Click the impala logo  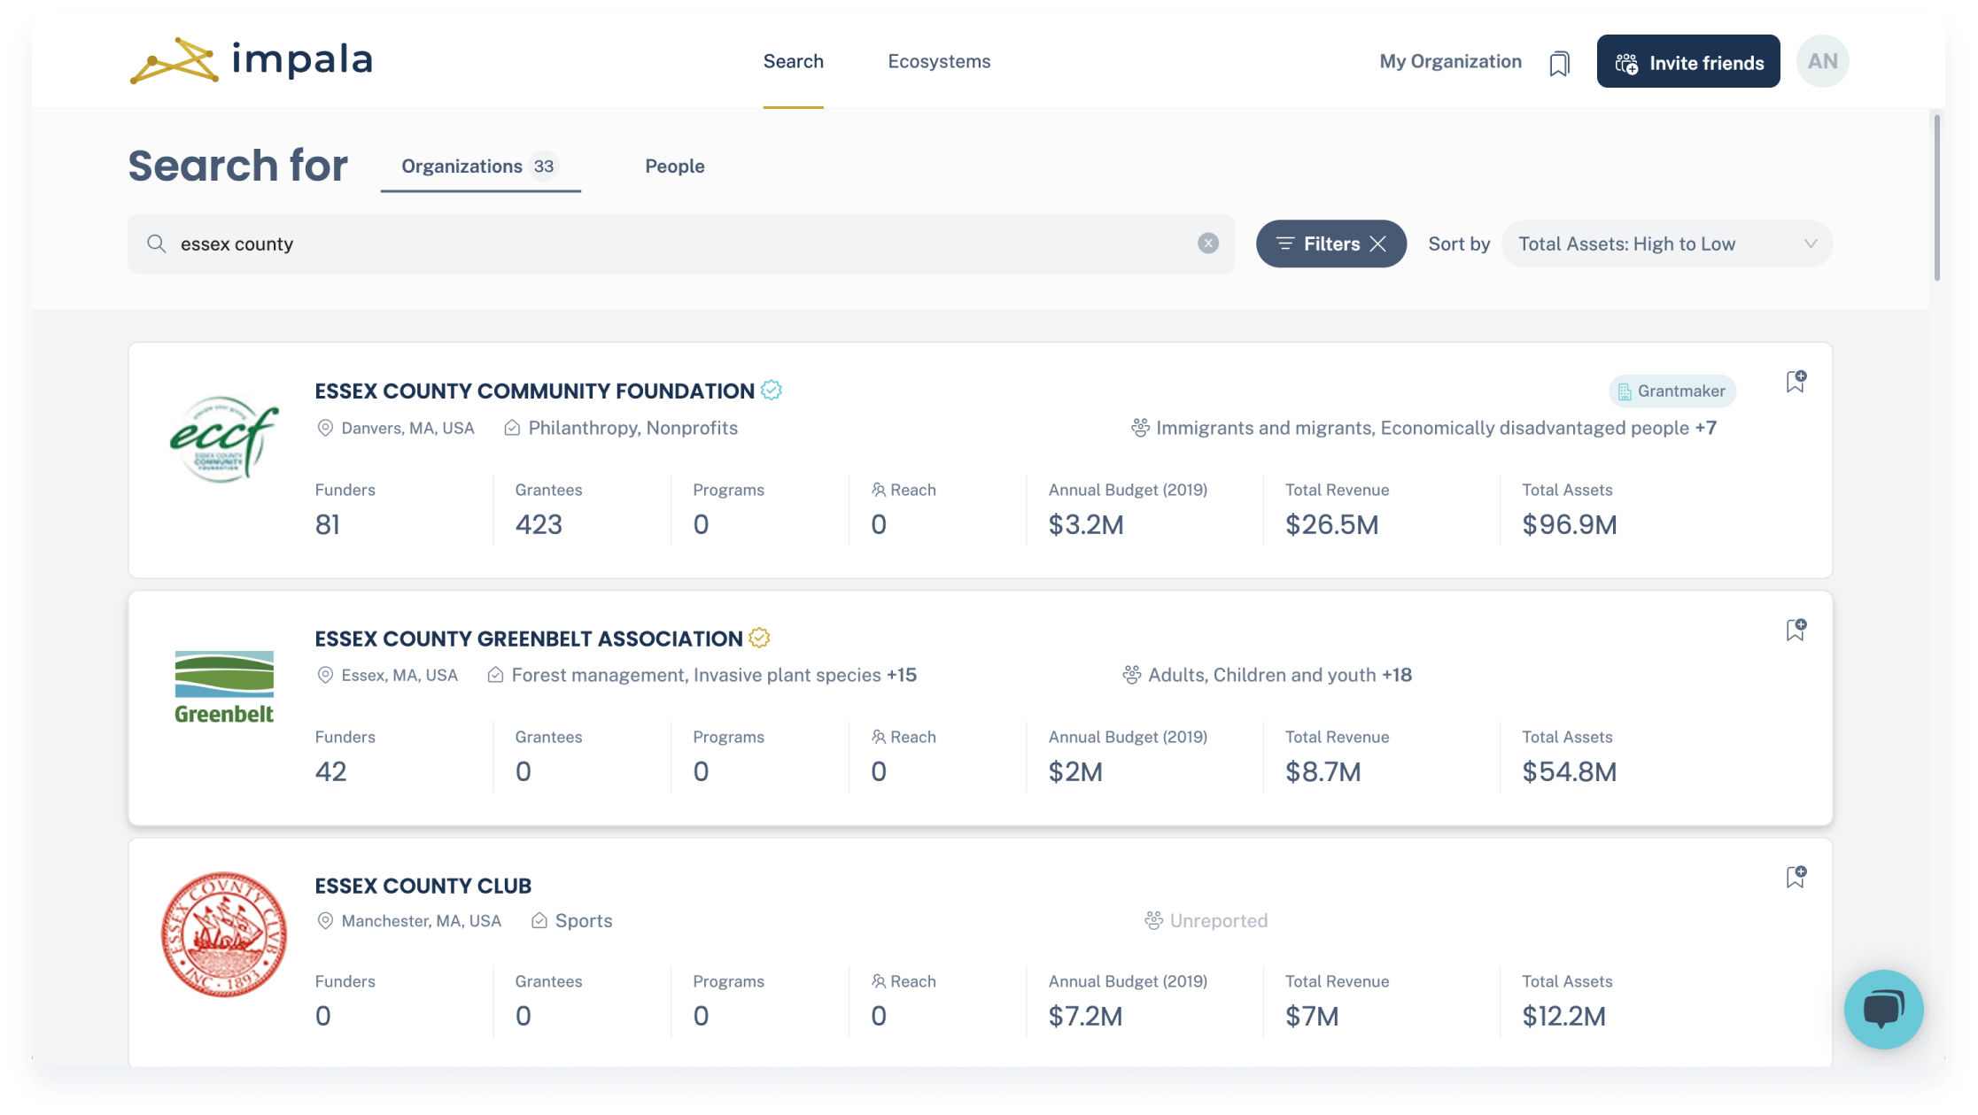pyautogui.click(x=252, y=61)
